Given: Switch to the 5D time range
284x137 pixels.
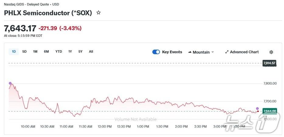Looking at the screenshot, I should point(24,51).
